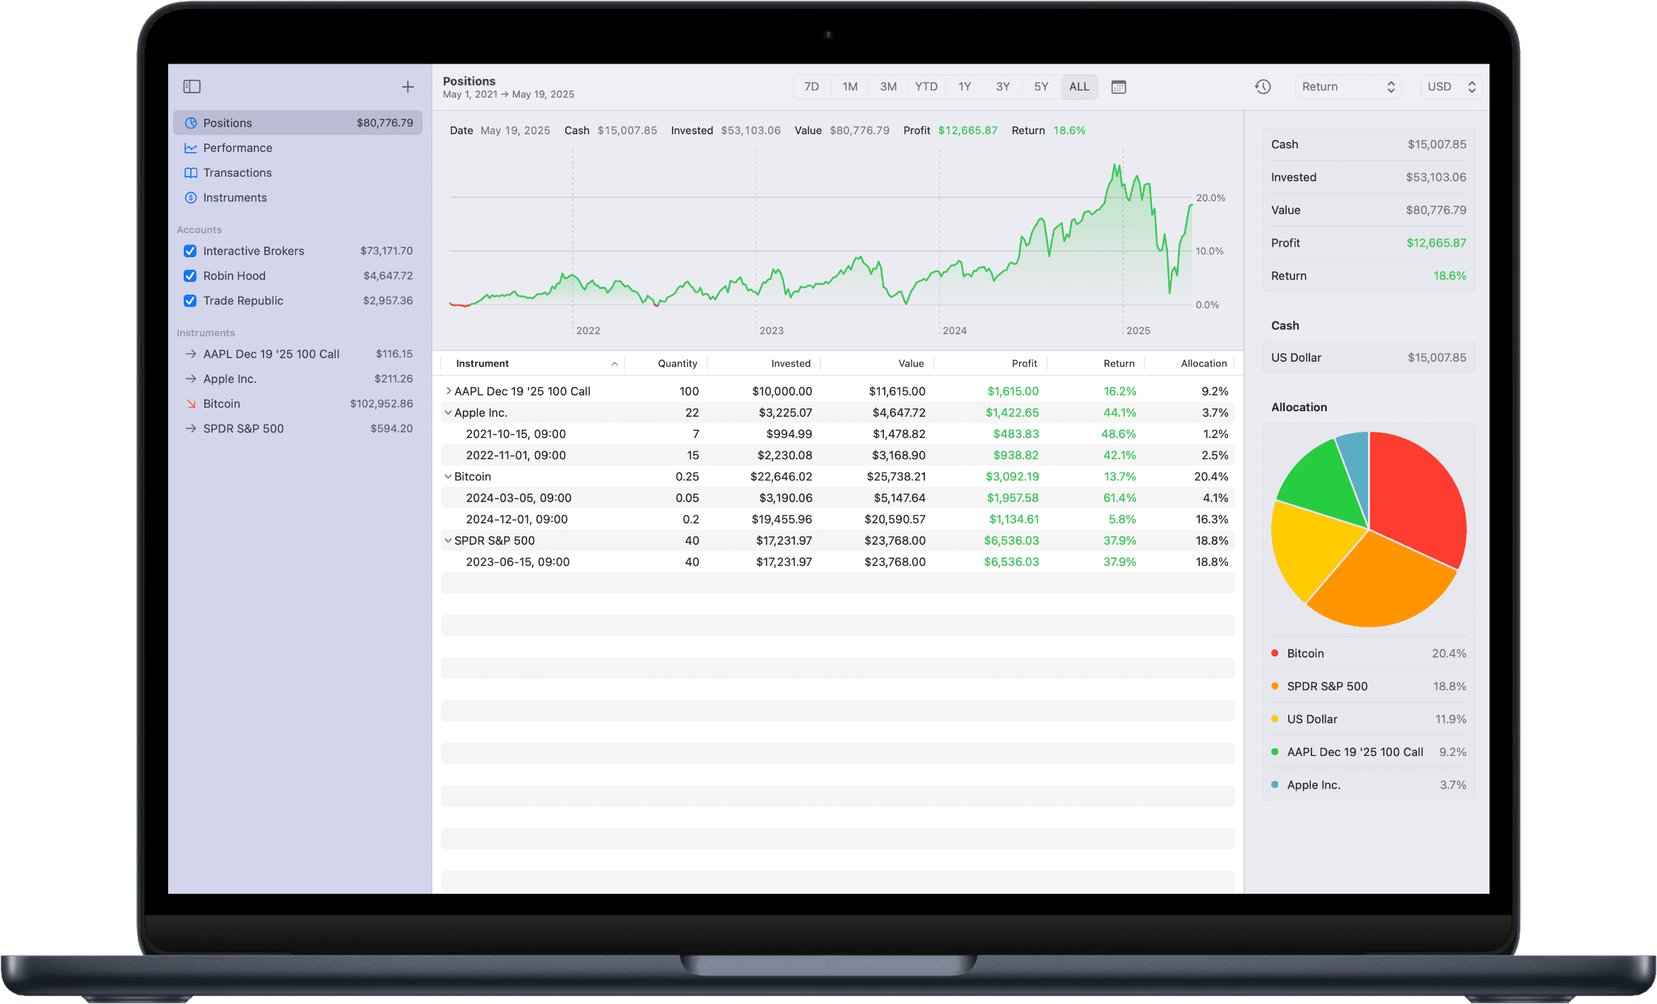
Task: Open Transactions from the sidebar
Action: (237, 172)
